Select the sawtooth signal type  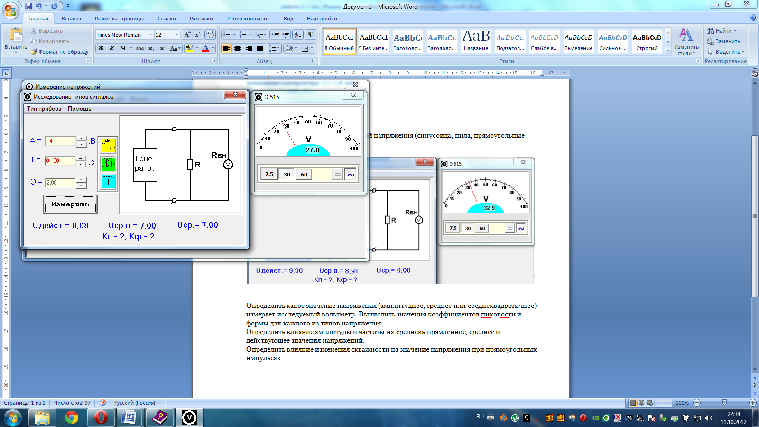[108, 164]
